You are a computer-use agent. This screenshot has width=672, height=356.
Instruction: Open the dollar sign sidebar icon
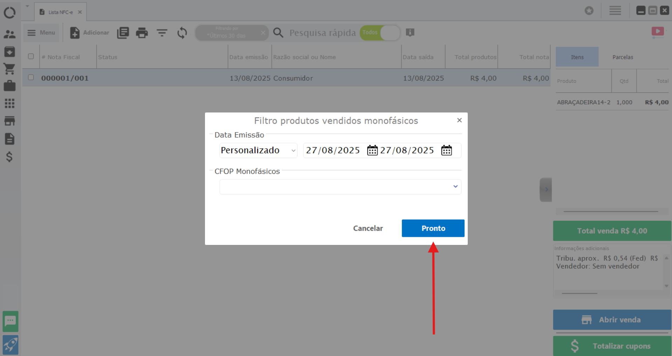tap(9, 157)
